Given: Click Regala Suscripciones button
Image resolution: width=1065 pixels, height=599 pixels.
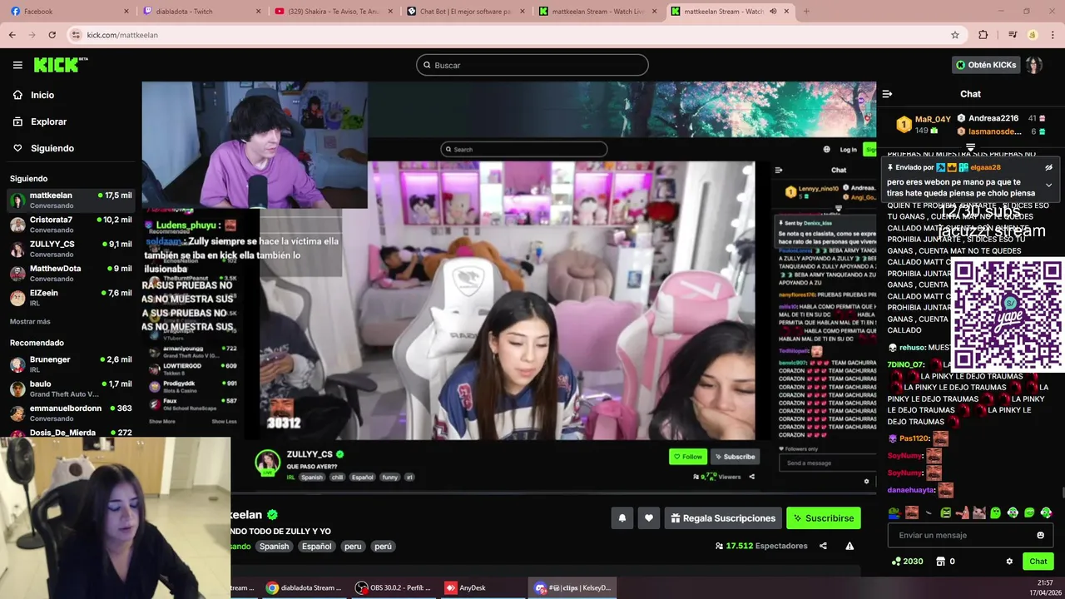Looking at the screenshot, I should pyautogui.click(x=723, y=518).
